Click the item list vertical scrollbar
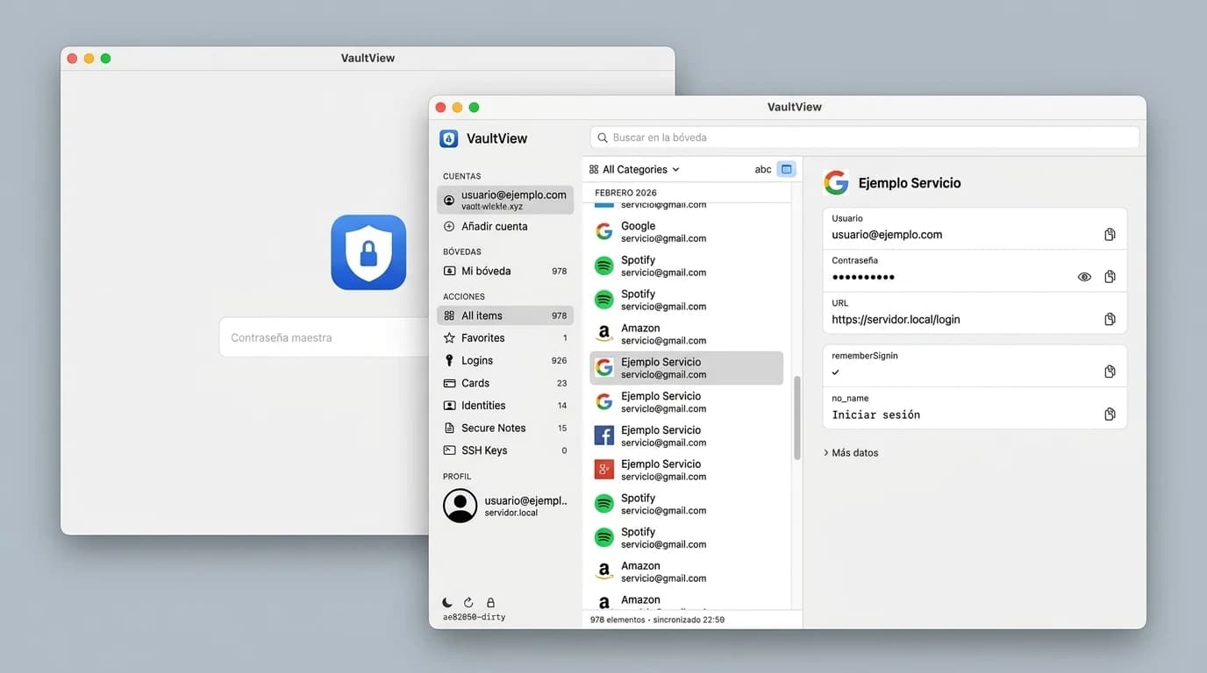This screenshot has height=673, width=1207. [x=797, y=418]
